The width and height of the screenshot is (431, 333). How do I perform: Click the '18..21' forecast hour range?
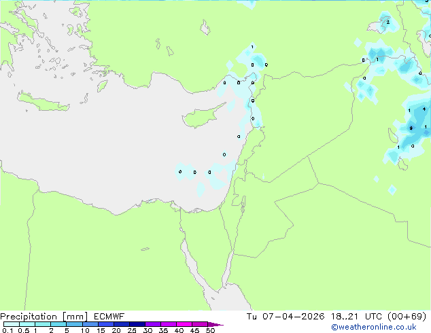point(345,317)
